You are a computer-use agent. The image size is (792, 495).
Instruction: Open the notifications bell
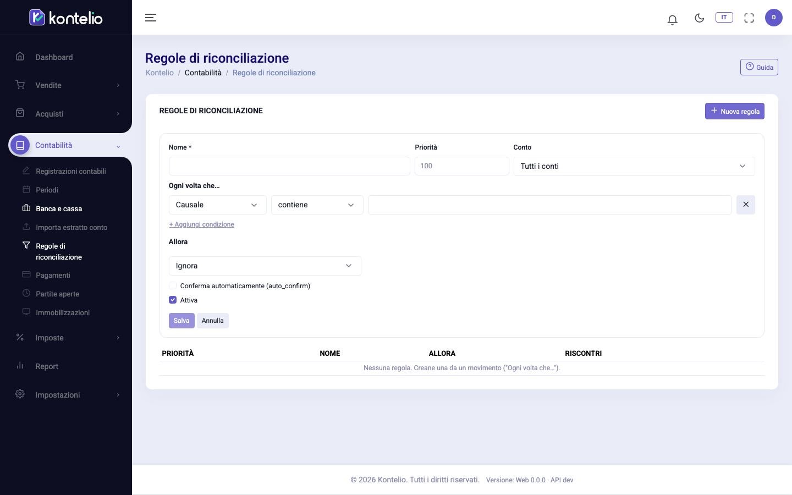click(672, 20)
